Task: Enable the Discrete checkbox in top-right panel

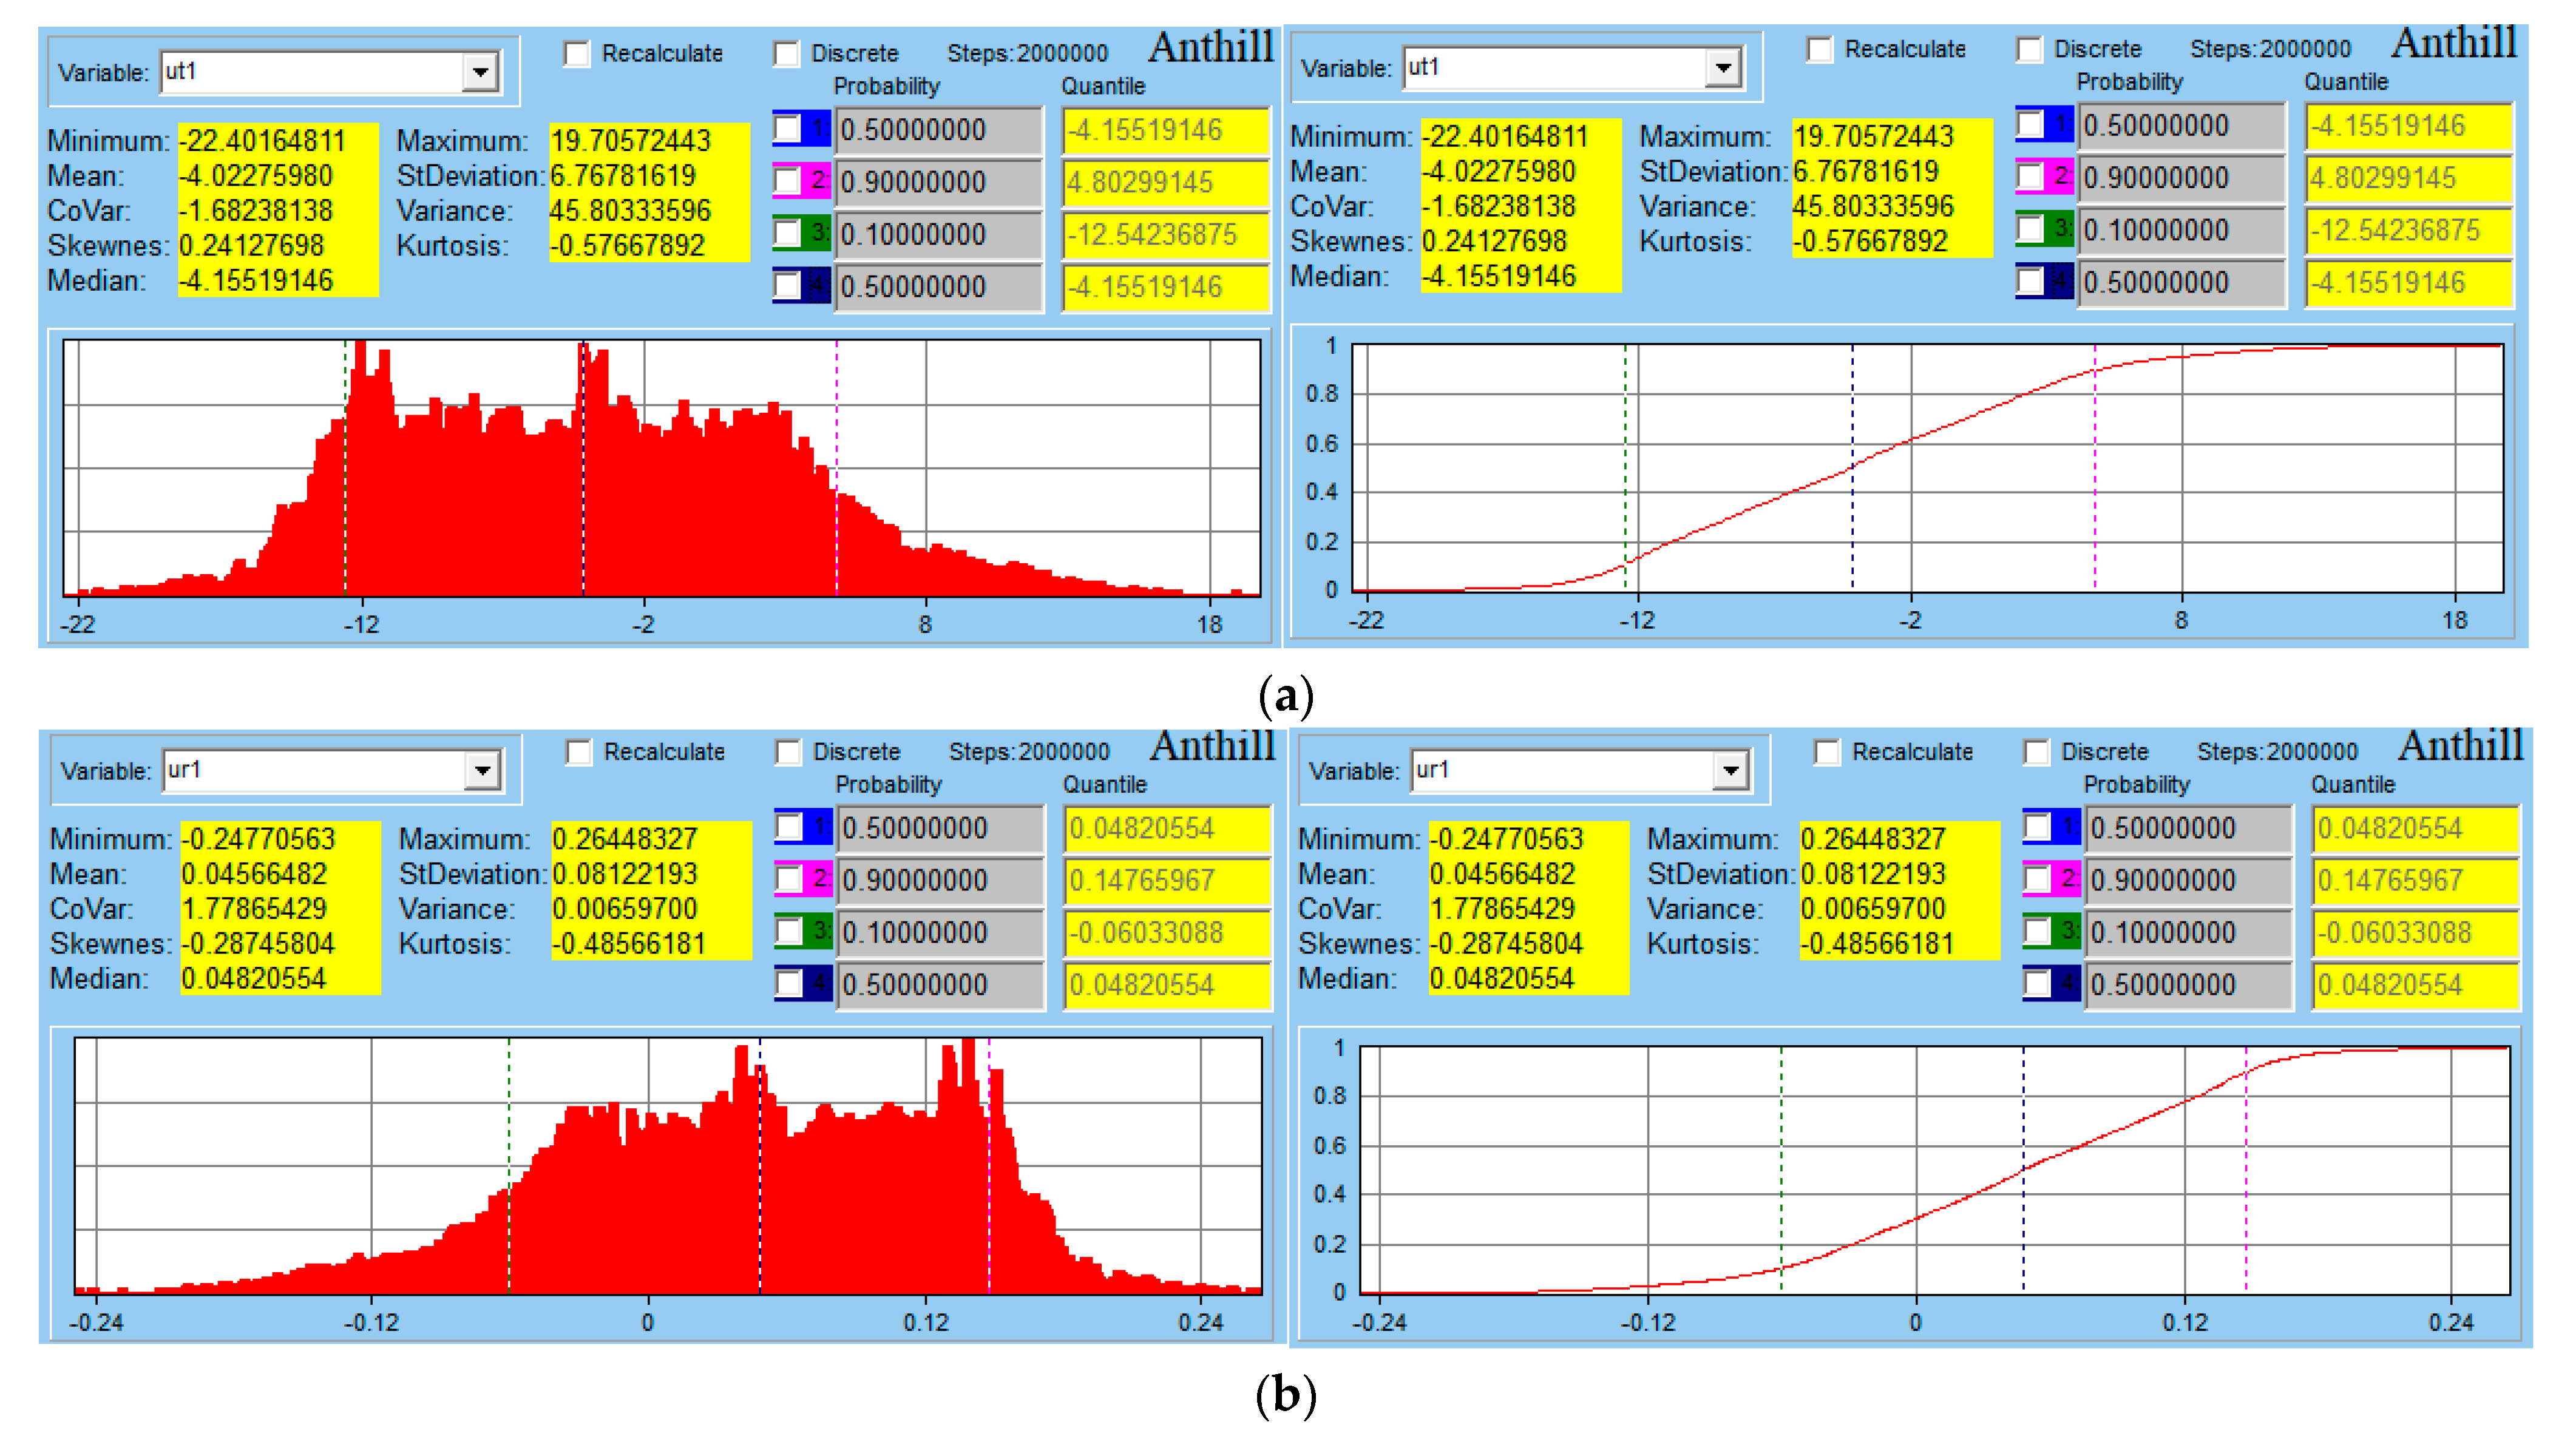Action: 2030,49
